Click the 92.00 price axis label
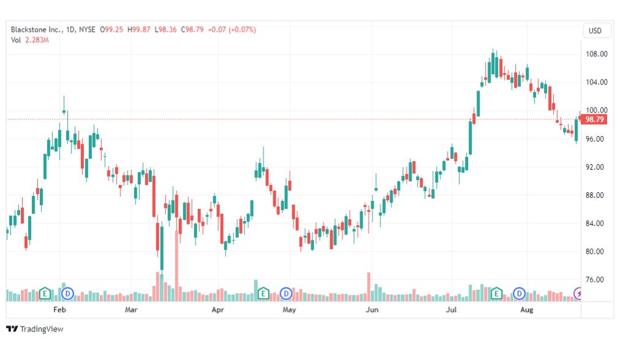The image size is (620, 340). (594, 167)
